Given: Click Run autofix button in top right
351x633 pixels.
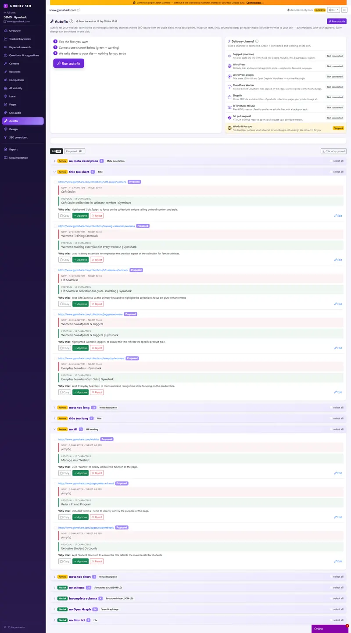Looking at the screenshot, I should 337,21.
